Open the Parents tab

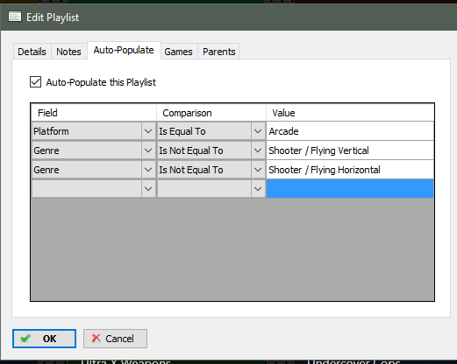point(219,52)
